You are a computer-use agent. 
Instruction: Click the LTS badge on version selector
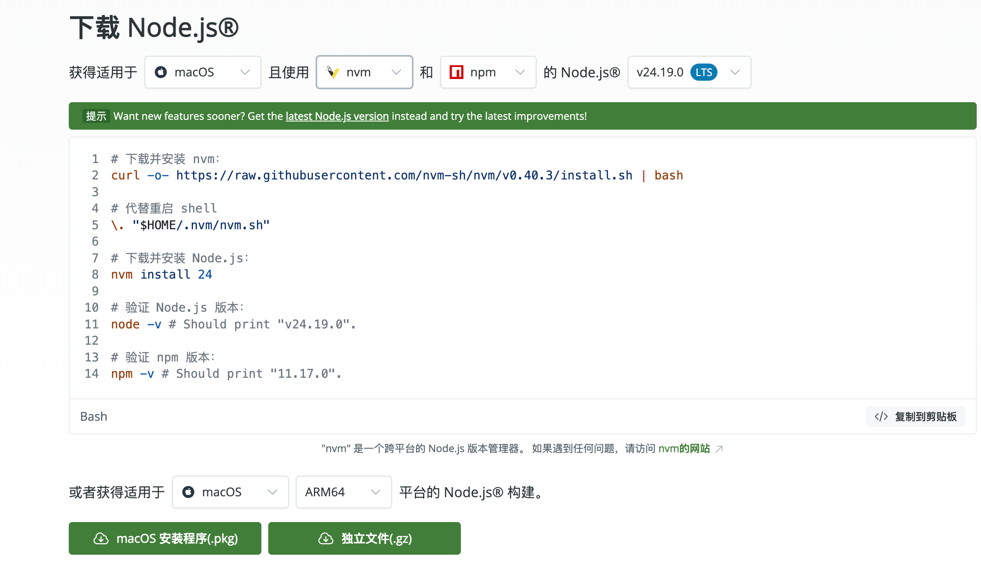click(704, 72)
